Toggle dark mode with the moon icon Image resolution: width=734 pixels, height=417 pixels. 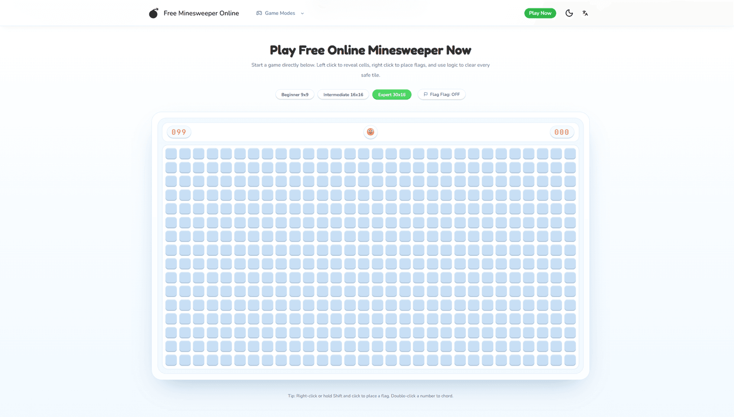click(x=569, y=13)
